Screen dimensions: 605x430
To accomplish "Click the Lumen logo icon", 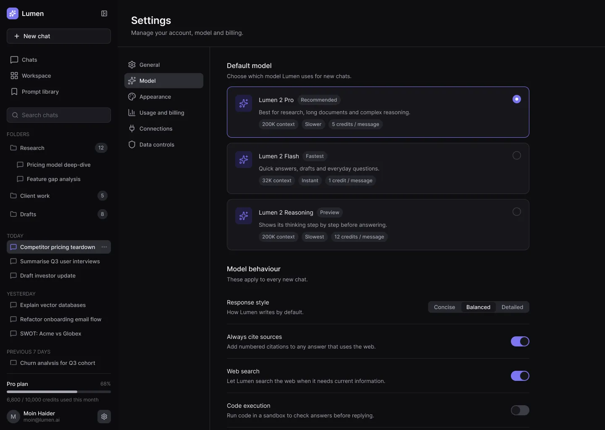I will coord(13,13).
